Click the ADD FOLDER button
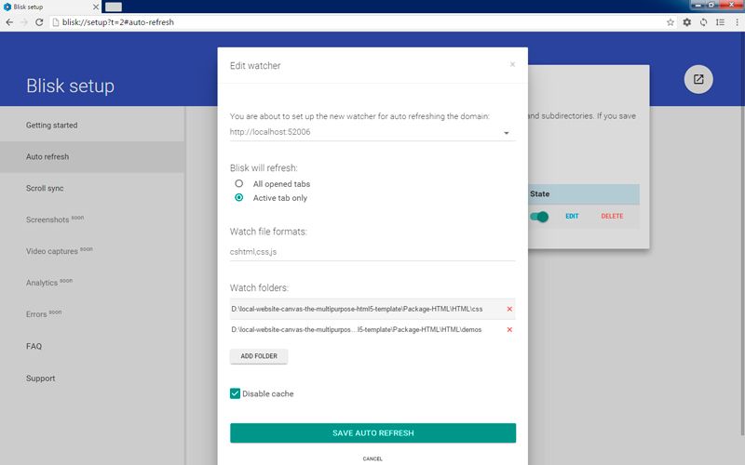 tap(259, 356)
